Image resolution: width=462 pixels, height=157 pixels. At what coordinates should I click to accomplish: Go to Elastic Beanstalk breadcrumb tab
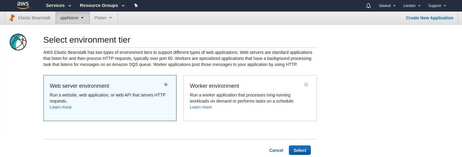tap(31, 18)
